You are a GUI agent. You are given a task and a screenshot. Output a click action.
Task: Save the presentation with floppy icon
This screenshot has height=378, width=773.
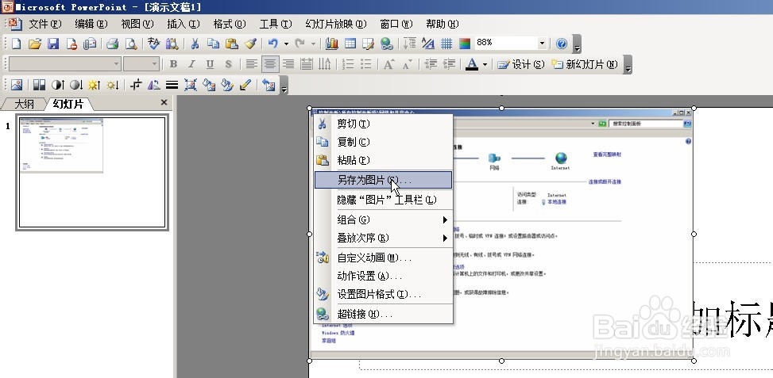point(53,44)
